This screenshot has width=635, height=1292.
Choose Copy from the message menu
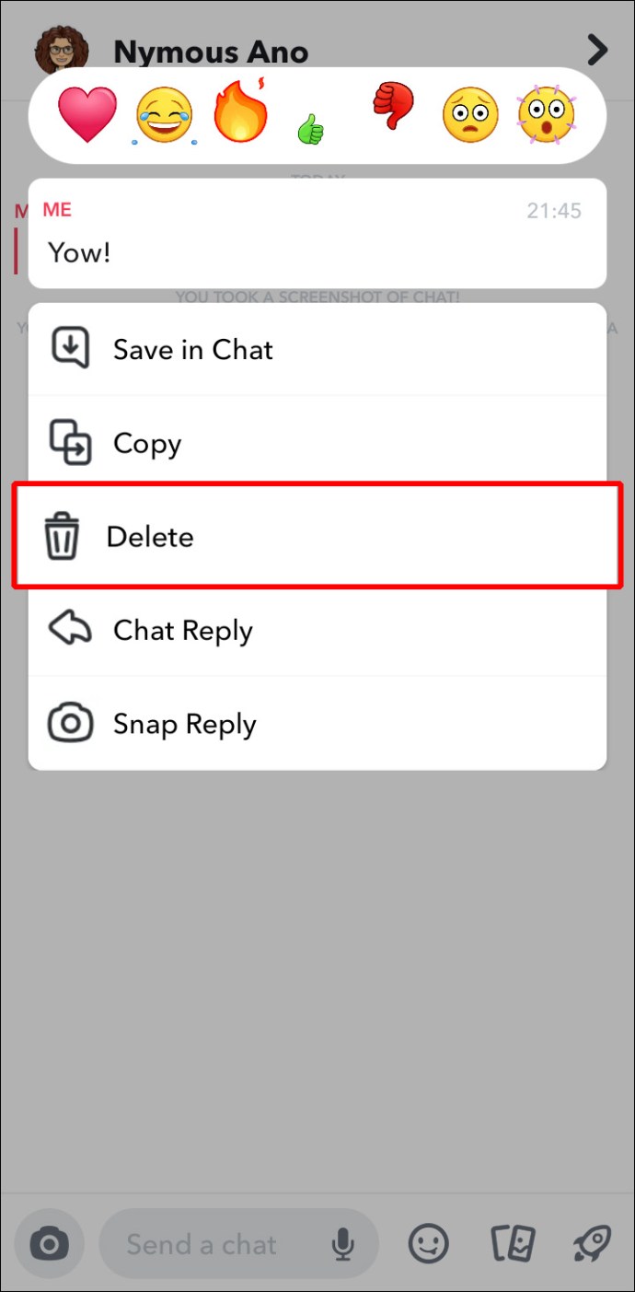[x=317, y=443]
